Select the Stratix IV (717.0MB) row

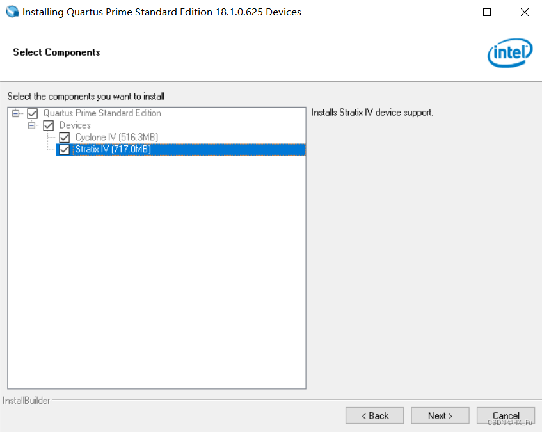coord(181,150)
